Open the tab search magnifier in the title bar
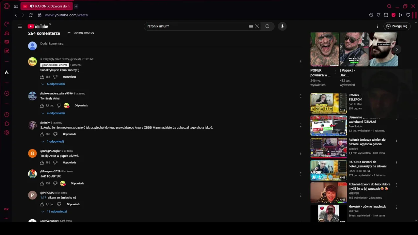The height and width of the screenshot is (235, 418). click(389, 6)
